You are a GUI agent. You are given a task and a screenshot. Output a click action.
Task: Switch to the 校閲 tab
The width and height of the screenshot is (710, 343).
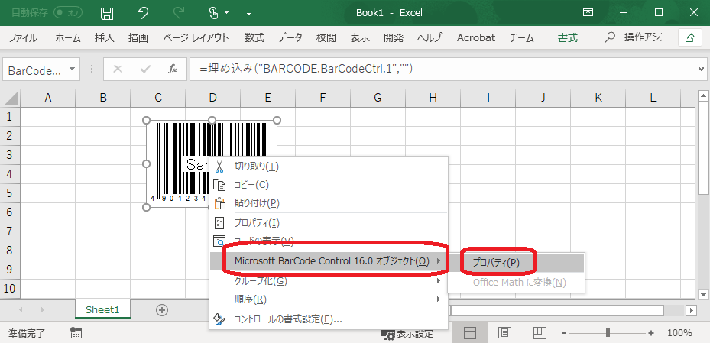click(326, 38)
